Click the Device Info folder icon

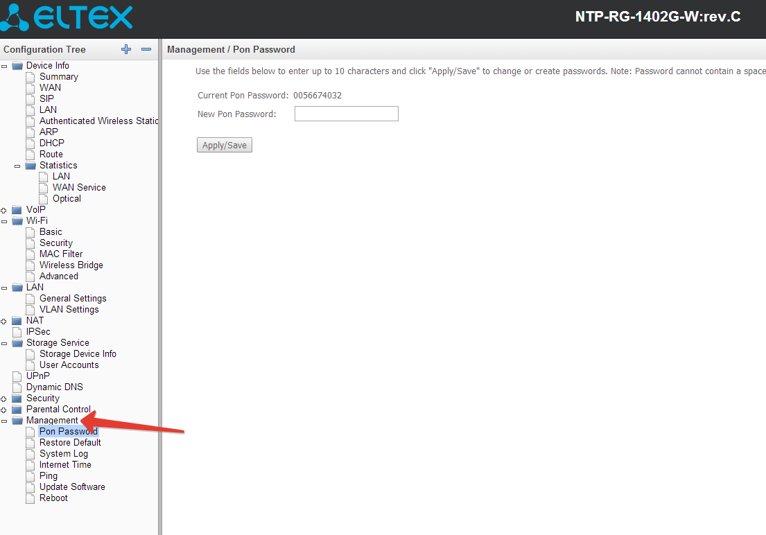point(17,66)
